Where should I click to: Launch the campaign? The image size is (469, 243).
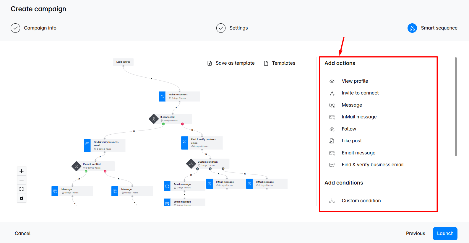tap(445, 234)
